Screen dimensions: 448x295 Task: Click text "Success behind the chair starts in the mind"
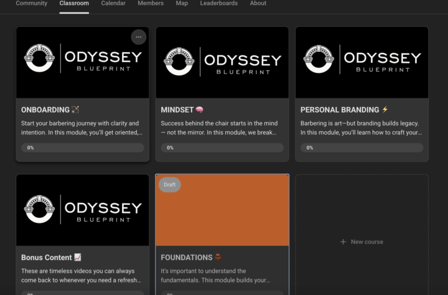(x=219, y=123)
